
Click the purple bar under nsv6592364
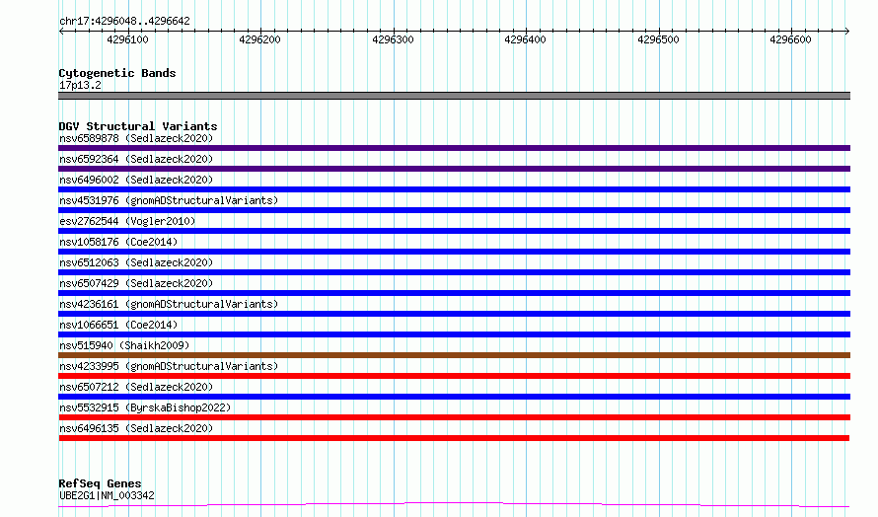point(454,169)
